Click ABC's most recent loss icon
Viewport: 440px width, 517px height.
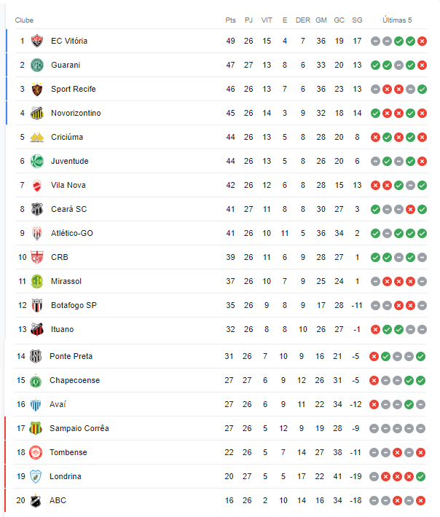point(422,500)
